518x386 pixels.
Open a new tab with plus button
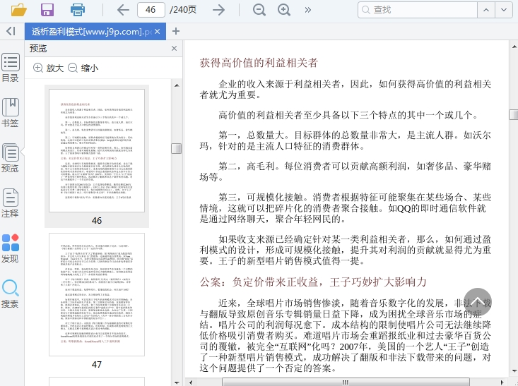click(176, 31)
